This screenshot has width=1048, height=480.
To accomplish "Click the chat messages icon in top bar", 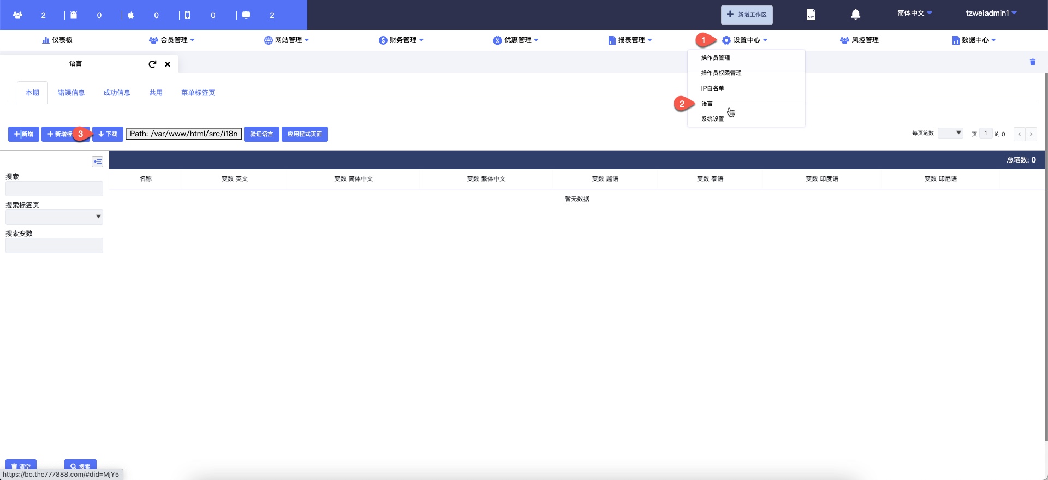I will [x=246, y=15].
